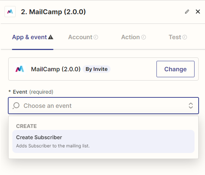Switch to the Account tab
The image size is (205, 175).
click(x=83, y=37)
